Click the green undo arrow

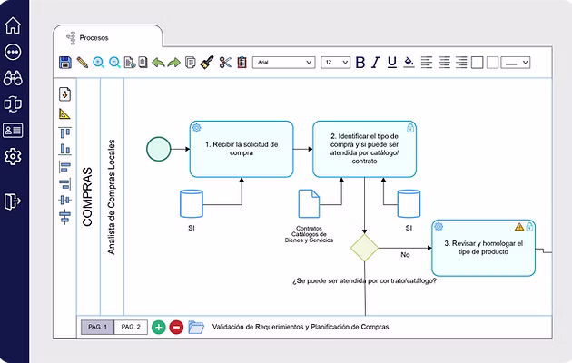click(156, 63)
